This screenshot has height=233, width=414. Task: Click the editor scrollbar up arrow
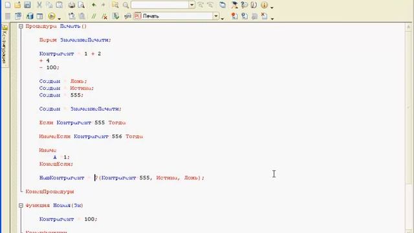coord(408,27)
